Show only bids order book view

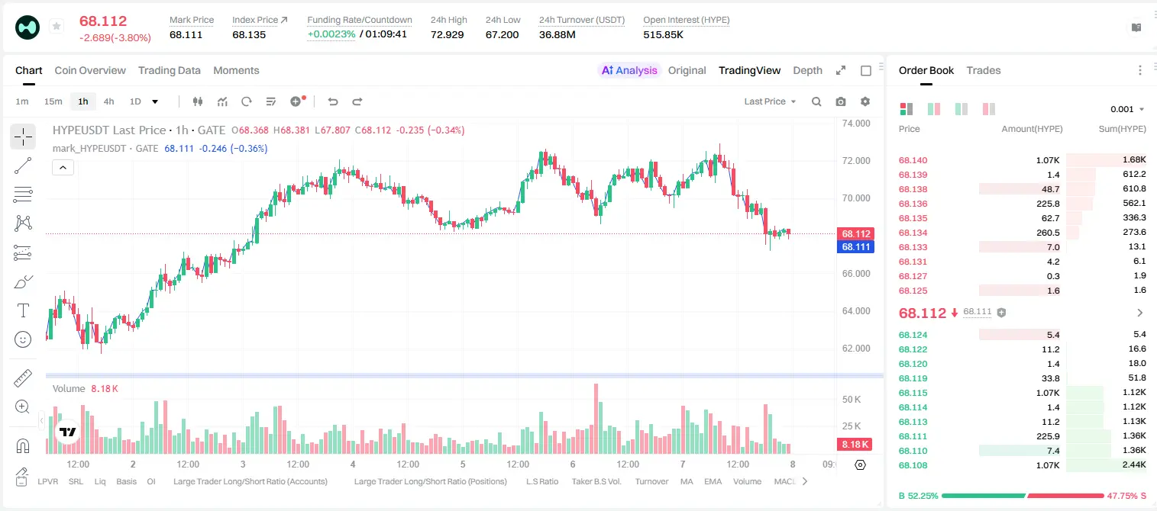(x=961, y=109)
